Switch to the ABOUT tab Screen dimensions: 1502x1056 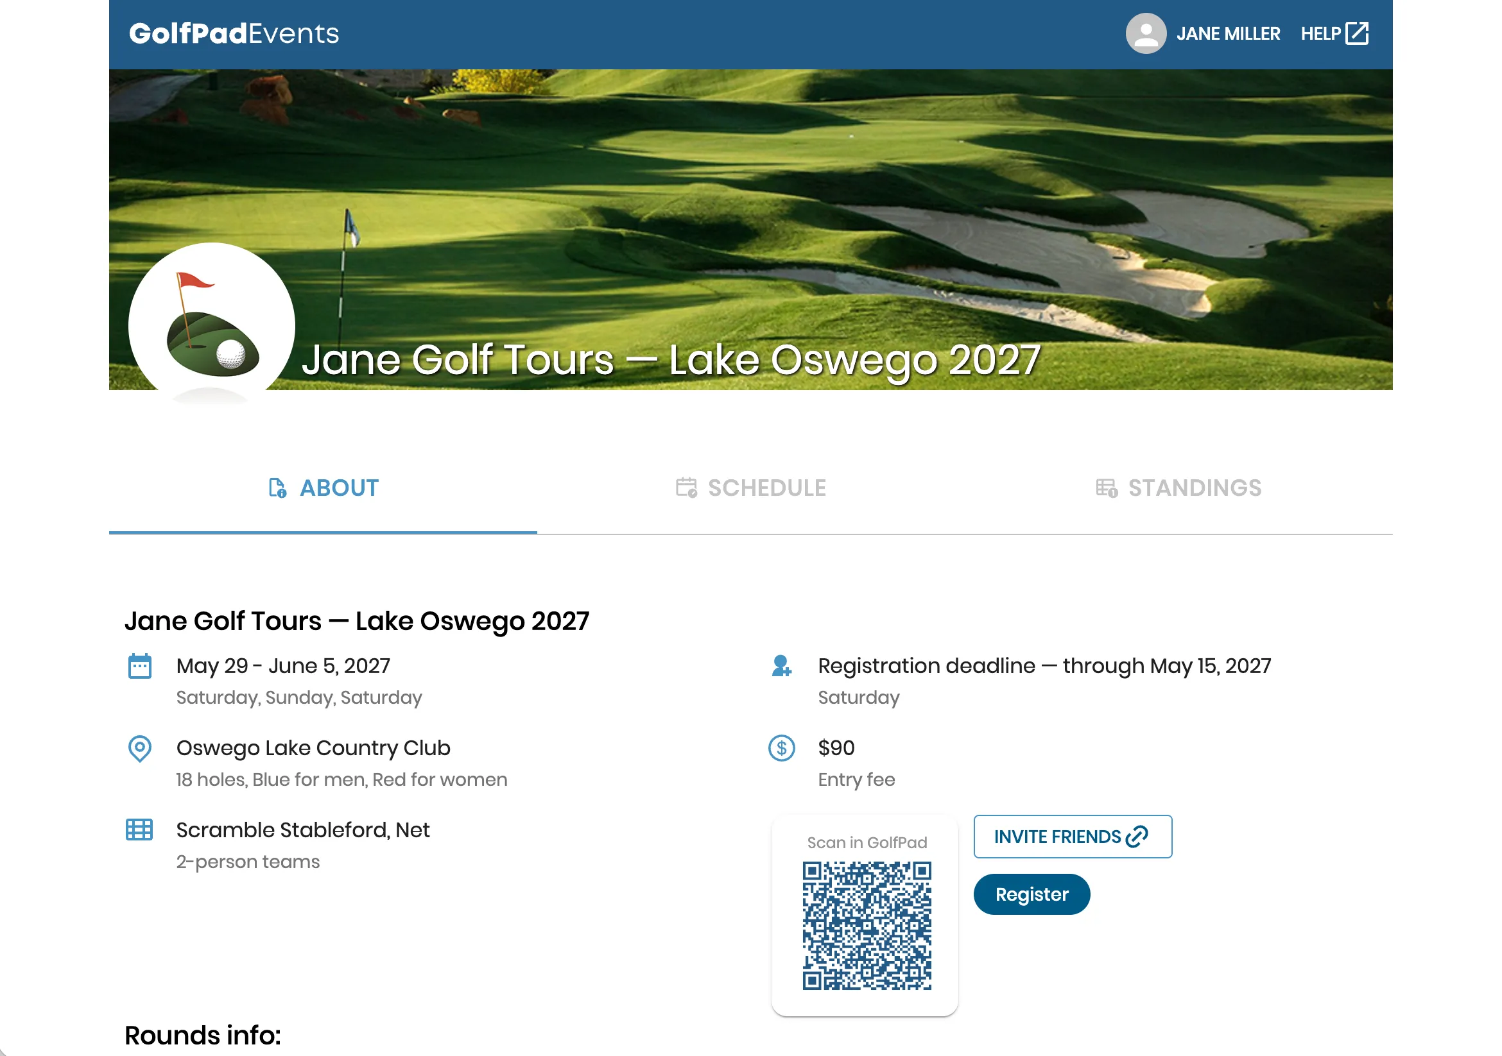click(323, 488)
